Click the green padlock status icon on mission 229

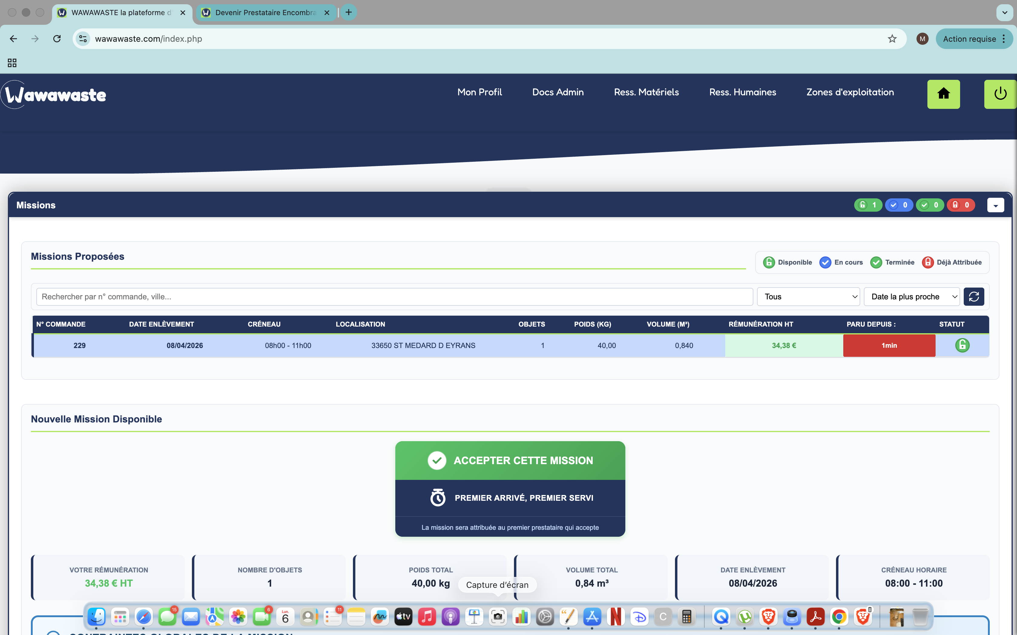963,345
